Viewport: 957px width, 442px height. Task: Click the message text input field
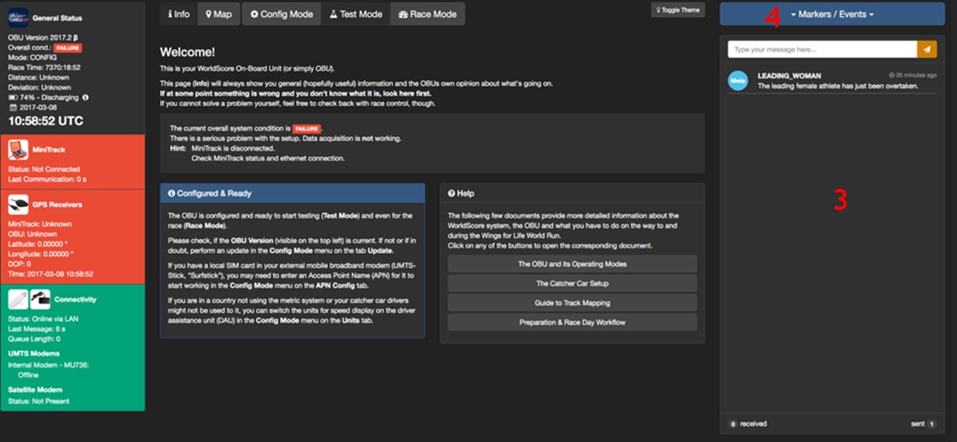click(822, 49)
